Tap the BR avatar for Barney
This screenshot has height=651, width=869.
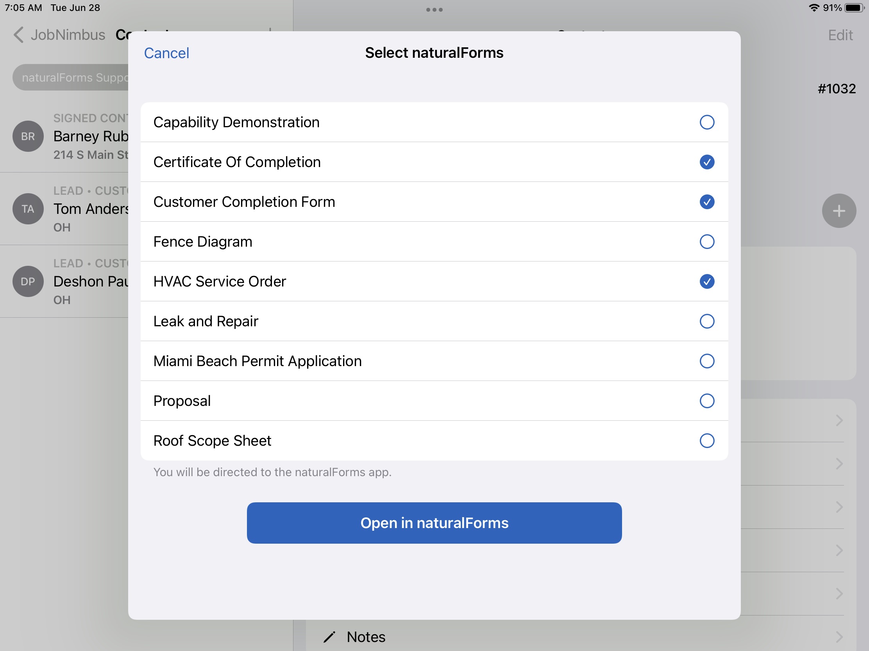(x=28, y=136)
